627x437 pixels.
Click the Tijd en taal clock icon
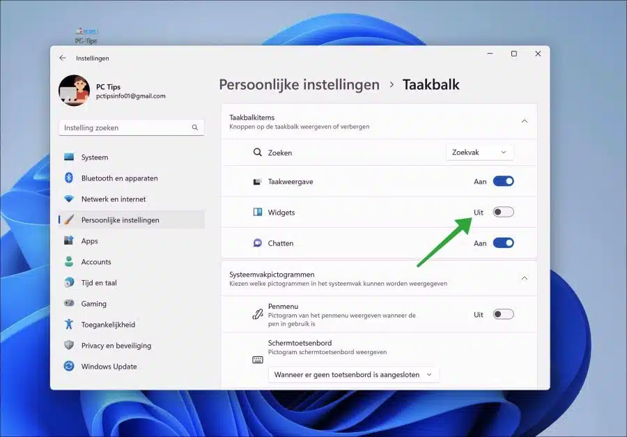69,282
